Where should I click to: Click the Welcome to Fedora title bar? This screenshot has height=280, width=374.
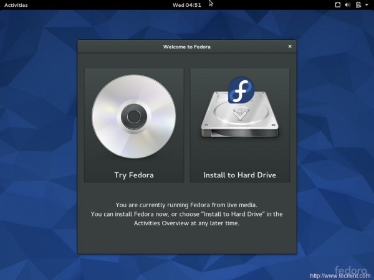point(187,46)
